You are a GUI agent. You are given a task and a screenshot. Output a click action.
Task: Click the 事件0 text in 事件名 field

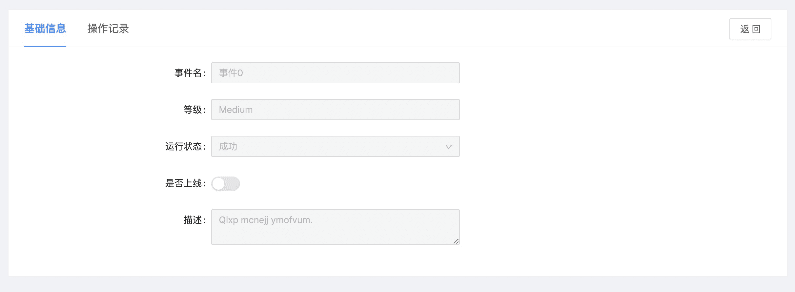231,73
